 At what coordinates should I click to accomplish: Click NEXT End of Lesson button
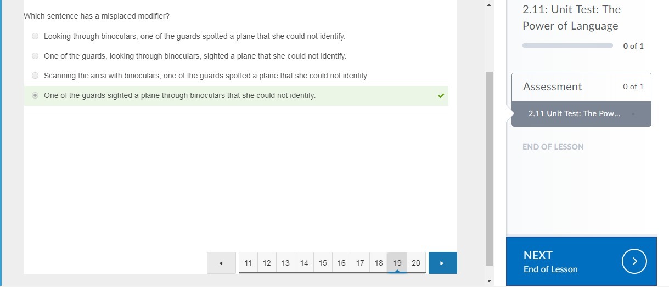581,262
